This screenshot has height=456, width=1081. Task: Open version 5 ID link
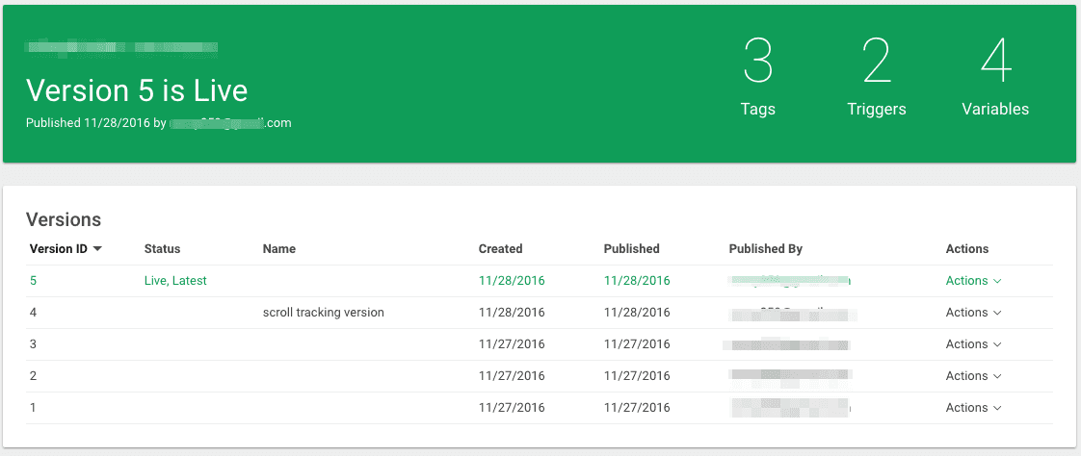[33, 280]
